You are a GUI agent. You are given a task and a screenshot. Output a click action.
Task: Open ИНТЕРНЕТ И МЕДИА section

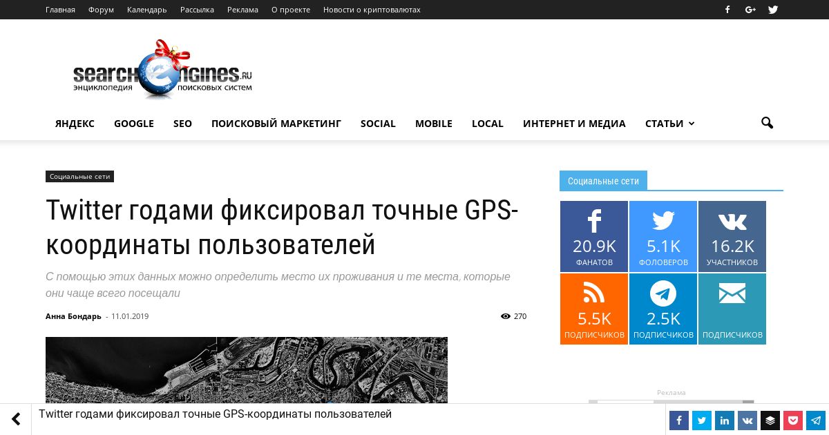(574, 124)
